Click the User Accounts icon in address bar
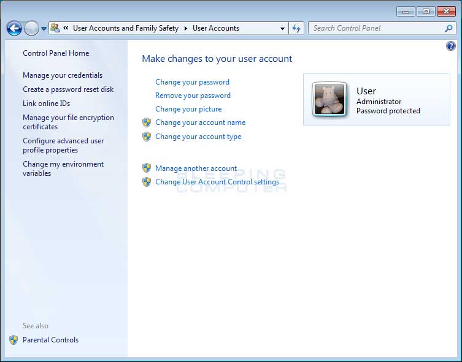 point(55,28)
